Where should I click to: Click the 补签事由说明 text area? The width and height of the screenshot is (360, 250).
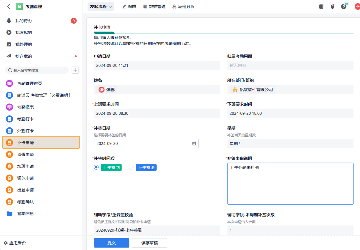click(x=290, y=184)
